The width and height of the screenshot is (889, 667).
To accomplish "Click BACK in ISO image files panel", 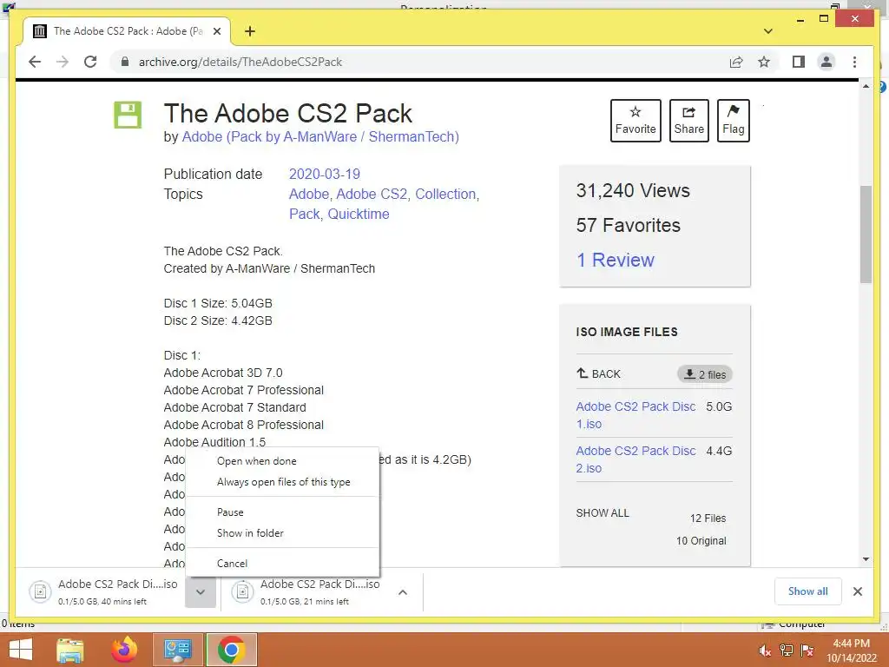I will [x=598, y=373].
